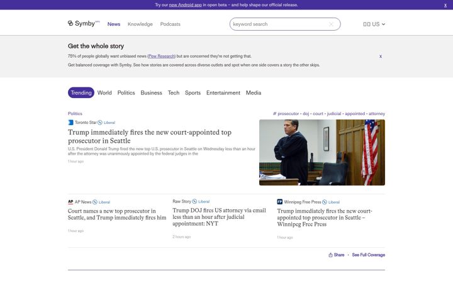This screenshot has height=283, width=453.
Task: Close the Get the whole story notice
Action: pos(381,57)
